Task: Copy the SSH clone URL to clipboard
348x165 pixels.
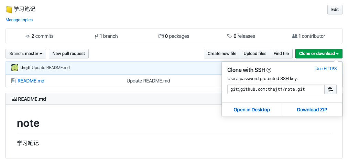Action: pos(330,89)
